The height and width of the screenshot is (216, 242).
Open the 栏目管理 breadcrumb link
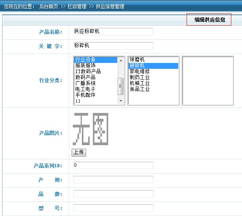(77, 6)
